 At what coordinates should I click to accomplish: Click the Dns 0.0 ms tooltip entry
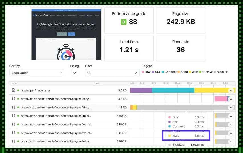click(186, 117)
